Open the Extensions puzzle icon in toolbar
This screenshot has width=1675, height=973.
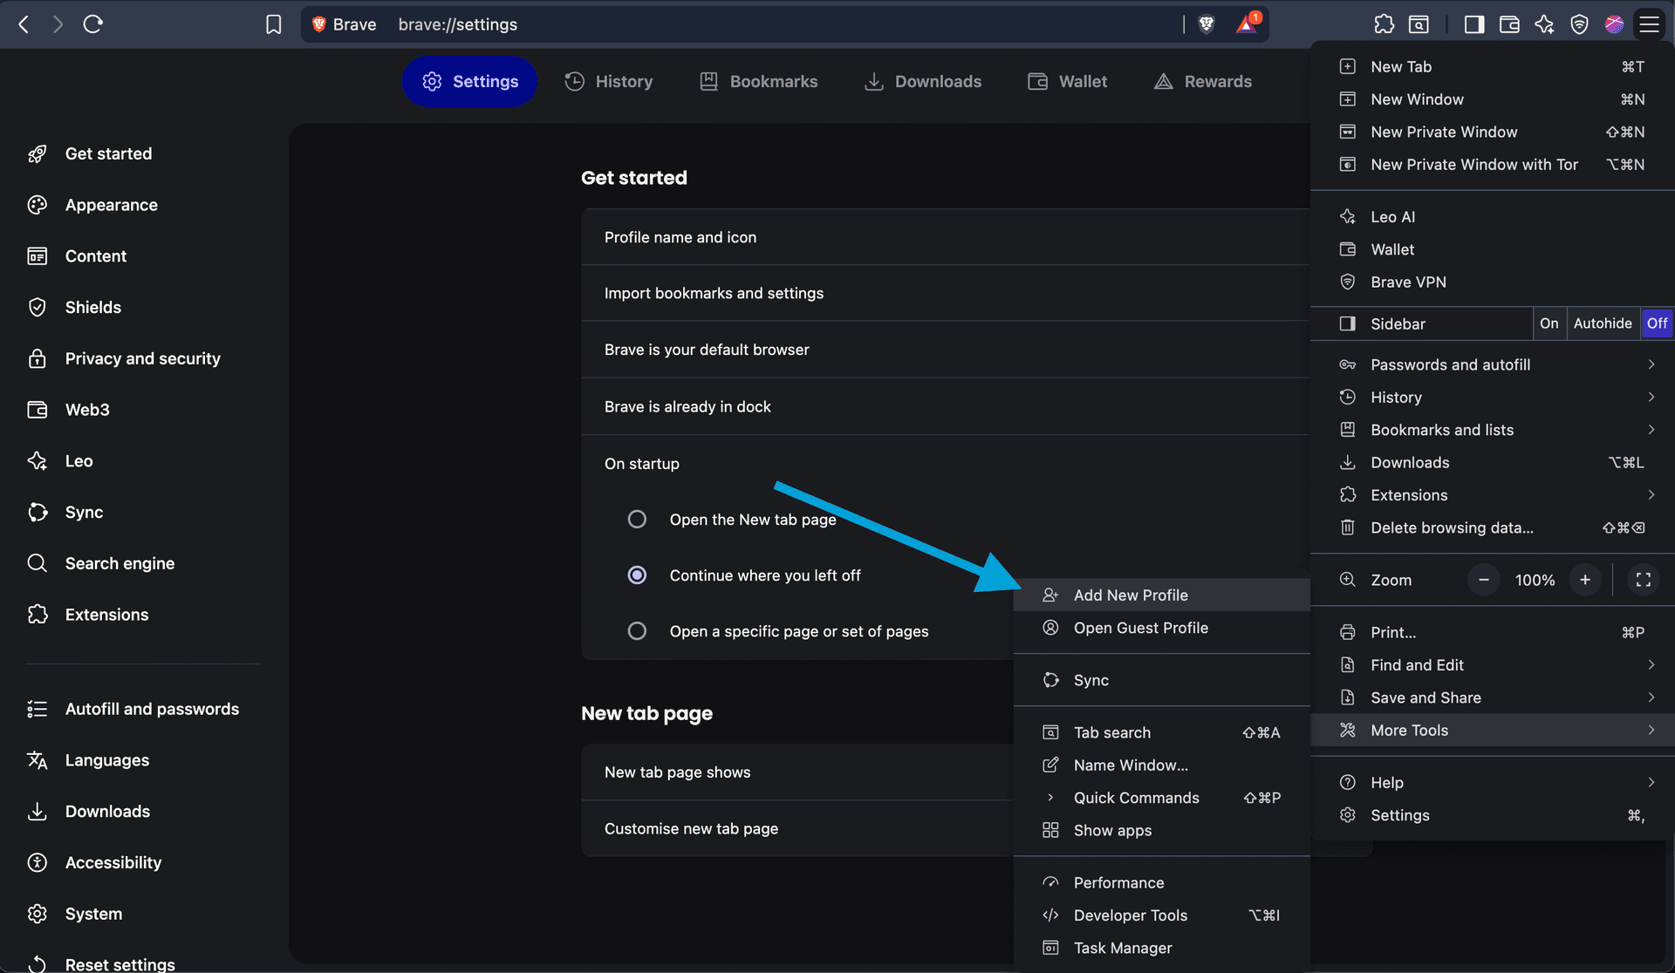(1384, 24)
